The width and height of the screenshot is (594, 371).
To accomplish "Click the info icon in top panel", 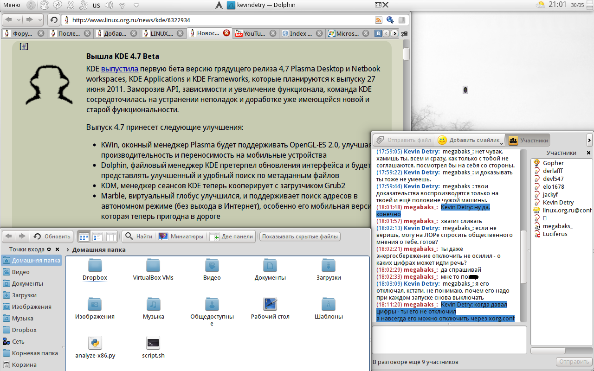I will coord(31,5).
